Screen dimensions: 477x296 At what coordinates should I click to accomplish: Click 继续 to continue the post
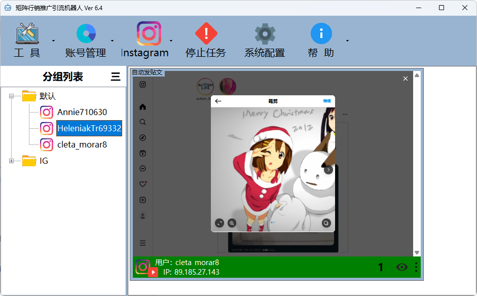point(327,101)
